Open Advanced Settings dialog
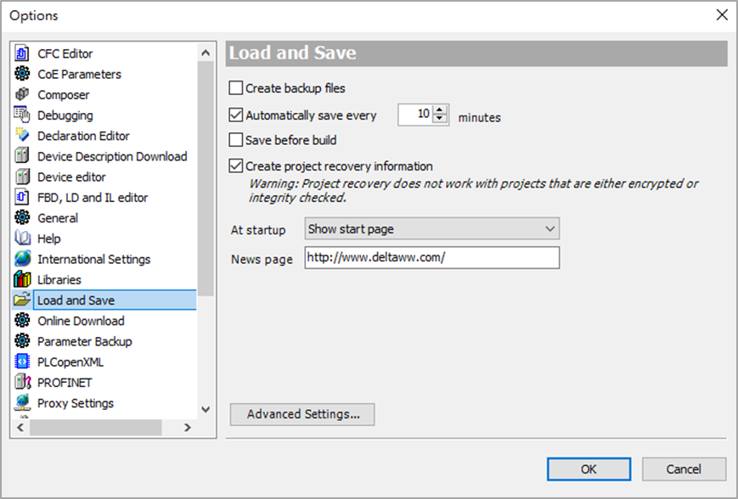Viewport: 738px width, 499px height. pyautogui.click(x=302, y=414)
